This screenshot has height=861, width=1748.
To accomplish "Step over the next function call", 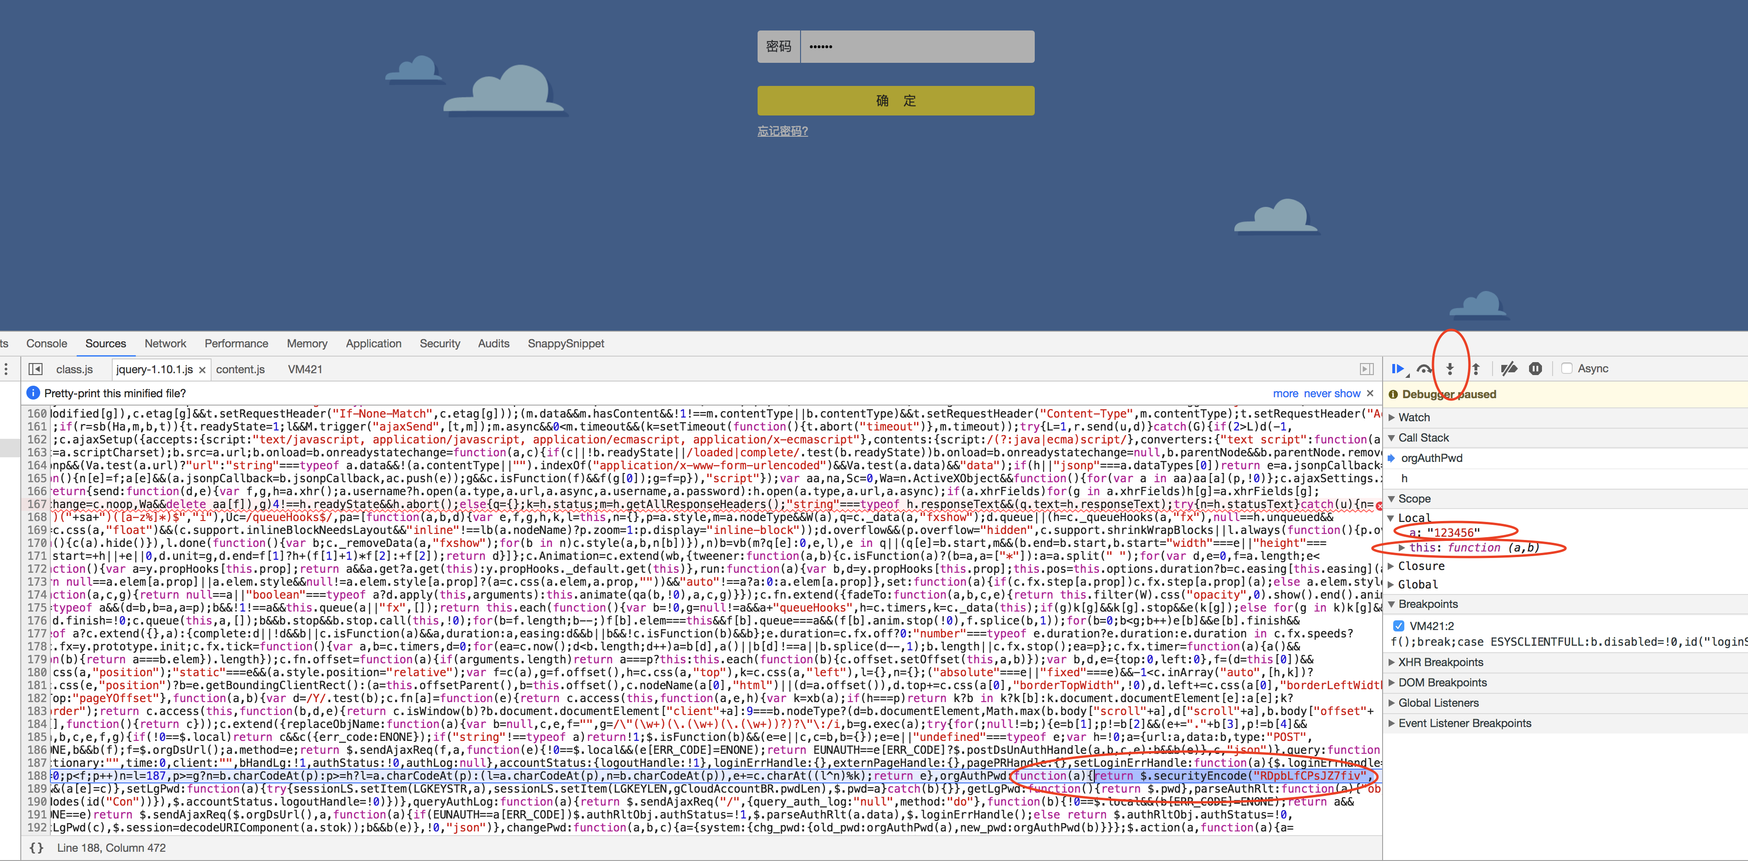I will 1424,369.
